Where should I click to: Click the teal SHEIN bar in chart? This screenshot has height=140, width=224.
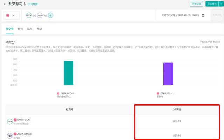pos(69,73)
